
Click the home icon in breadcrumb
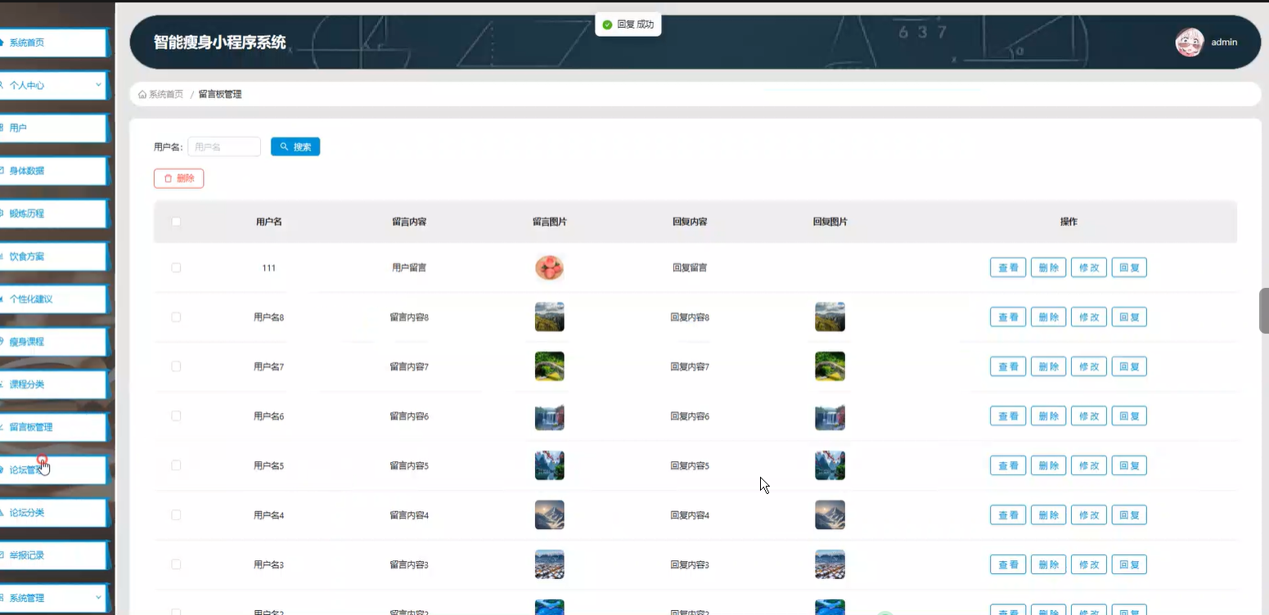pos(142,95)
